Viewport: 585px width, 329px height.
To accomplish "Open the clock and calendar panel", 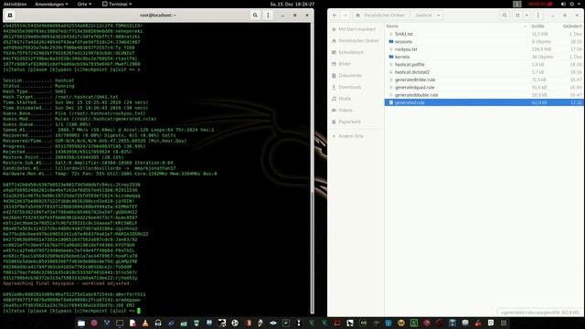I will click(292, 4).
